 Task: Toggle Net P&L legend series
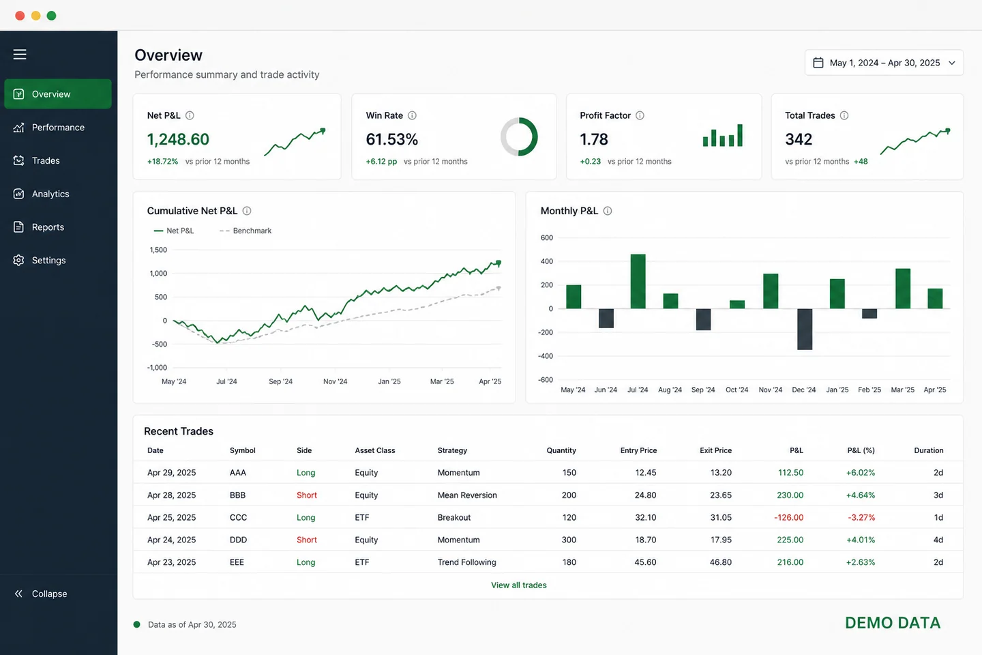point(174,231)
